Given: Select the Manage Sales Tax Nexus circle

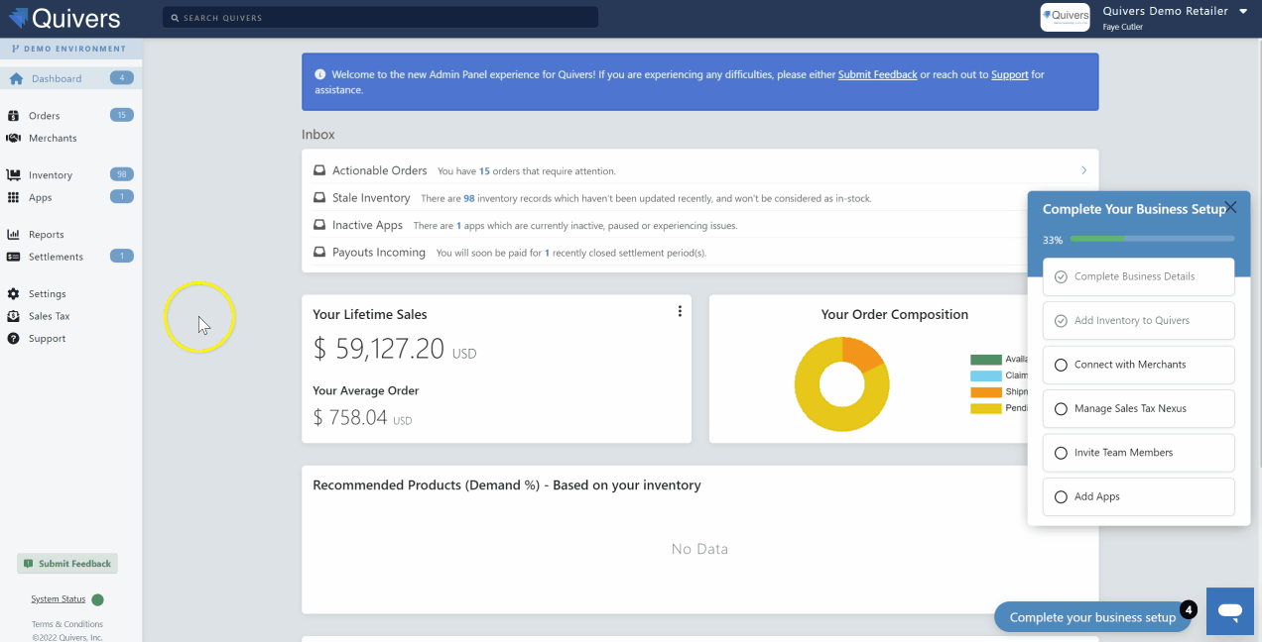Looking at the screenshot, I should point(1061,408).
